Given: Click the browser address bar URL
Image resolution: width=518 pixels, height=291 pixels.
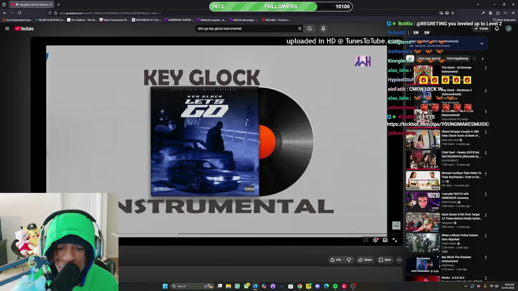Looking at the screenshot, I should pos(110,13).
